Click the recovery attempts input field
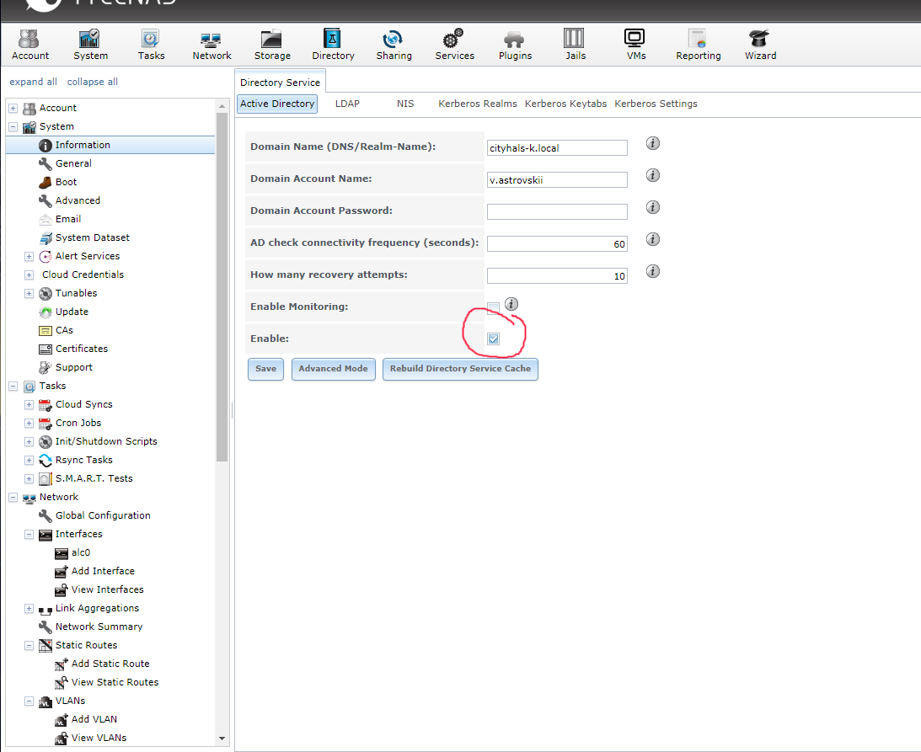Image resolution: width=921 pixels, height=752 pixels. (x=557, y=275)
